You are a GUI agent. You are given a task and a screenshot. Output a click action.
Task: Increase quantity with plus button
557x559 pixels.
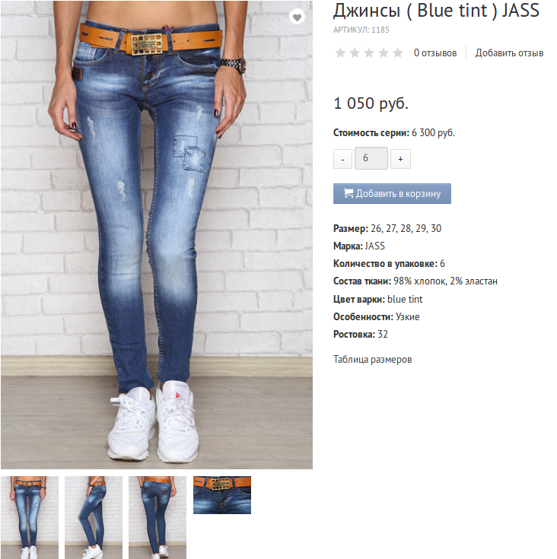click(400, 159)
